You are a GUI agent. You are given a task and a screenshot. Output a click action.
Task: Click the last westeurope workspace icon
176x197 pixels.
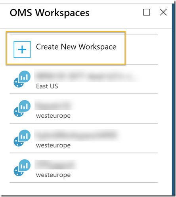(22, 168)
